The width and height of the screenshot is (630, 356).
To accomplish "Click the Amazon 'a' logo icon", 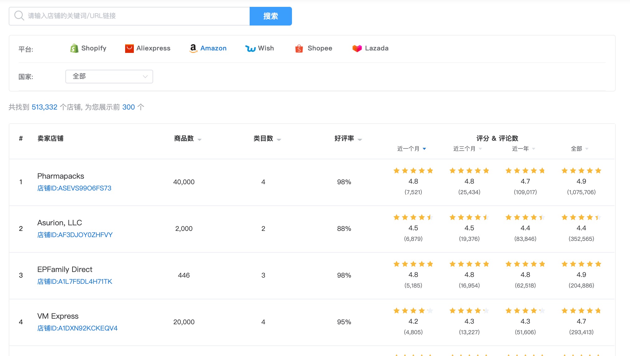I will (x=193, y=48).
